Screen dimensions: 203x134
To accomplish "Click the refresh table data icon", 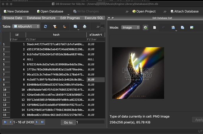I will point(45,27).
